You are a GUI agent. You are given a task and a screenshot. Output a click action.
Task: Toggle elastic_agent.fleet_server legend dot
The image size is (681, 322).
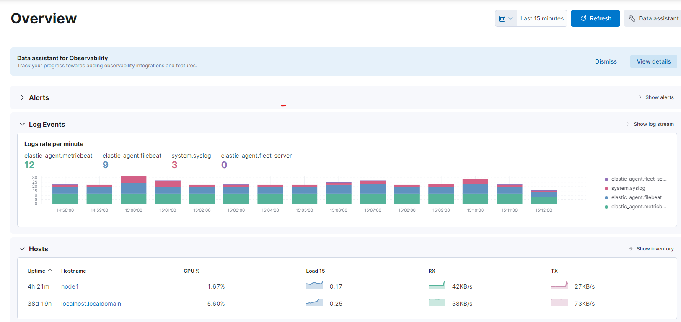[606, 179]
